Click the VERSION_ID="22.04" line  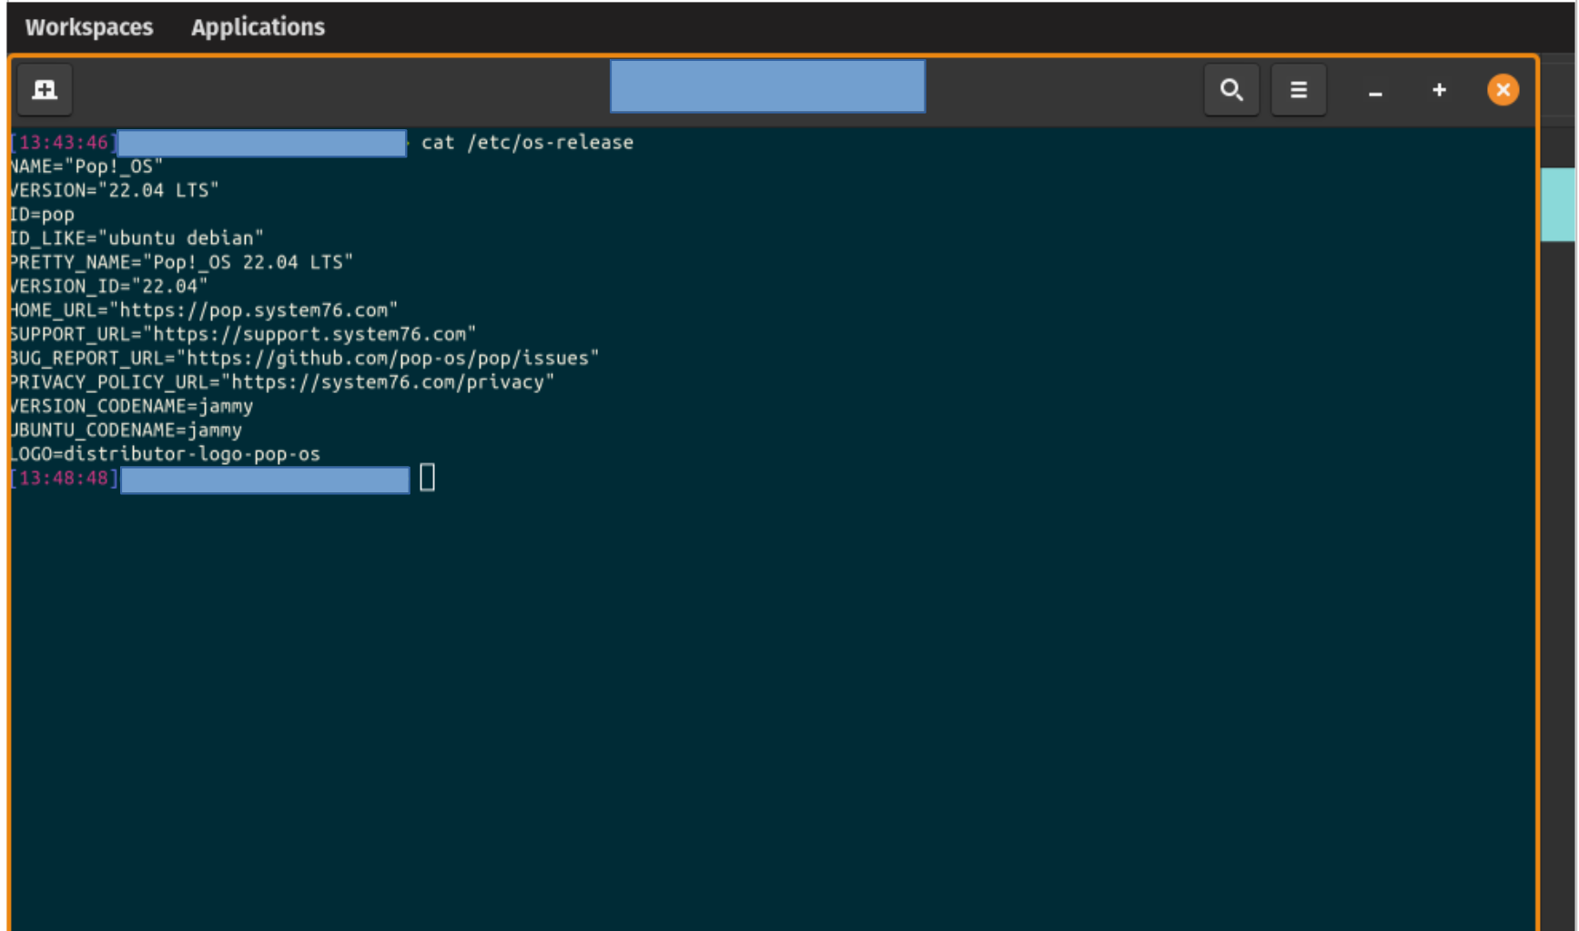point(108,286)
